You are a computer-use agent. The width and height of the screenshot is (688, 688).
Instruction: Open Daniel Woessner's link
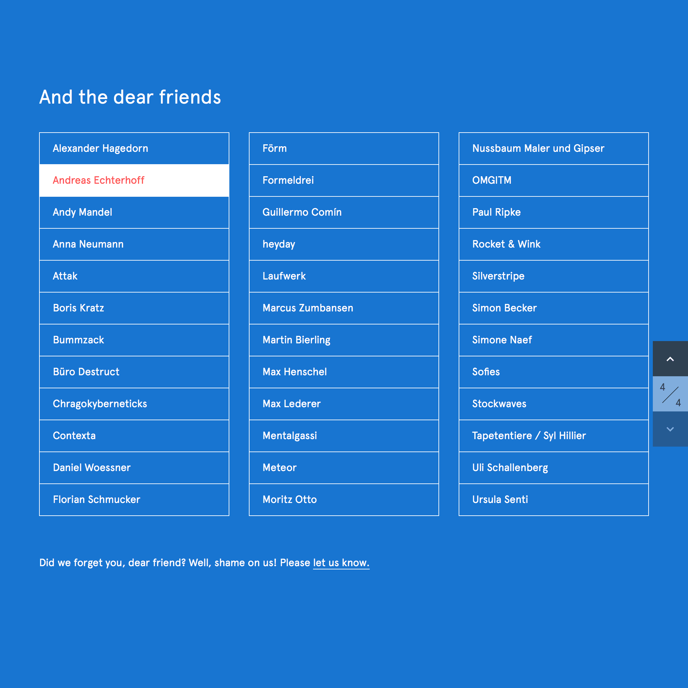(x=134, y=467)
